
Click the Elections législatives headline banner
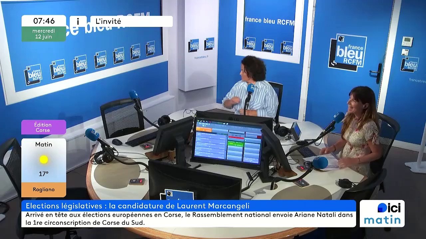pyautogui.click(x=189, y=206)
